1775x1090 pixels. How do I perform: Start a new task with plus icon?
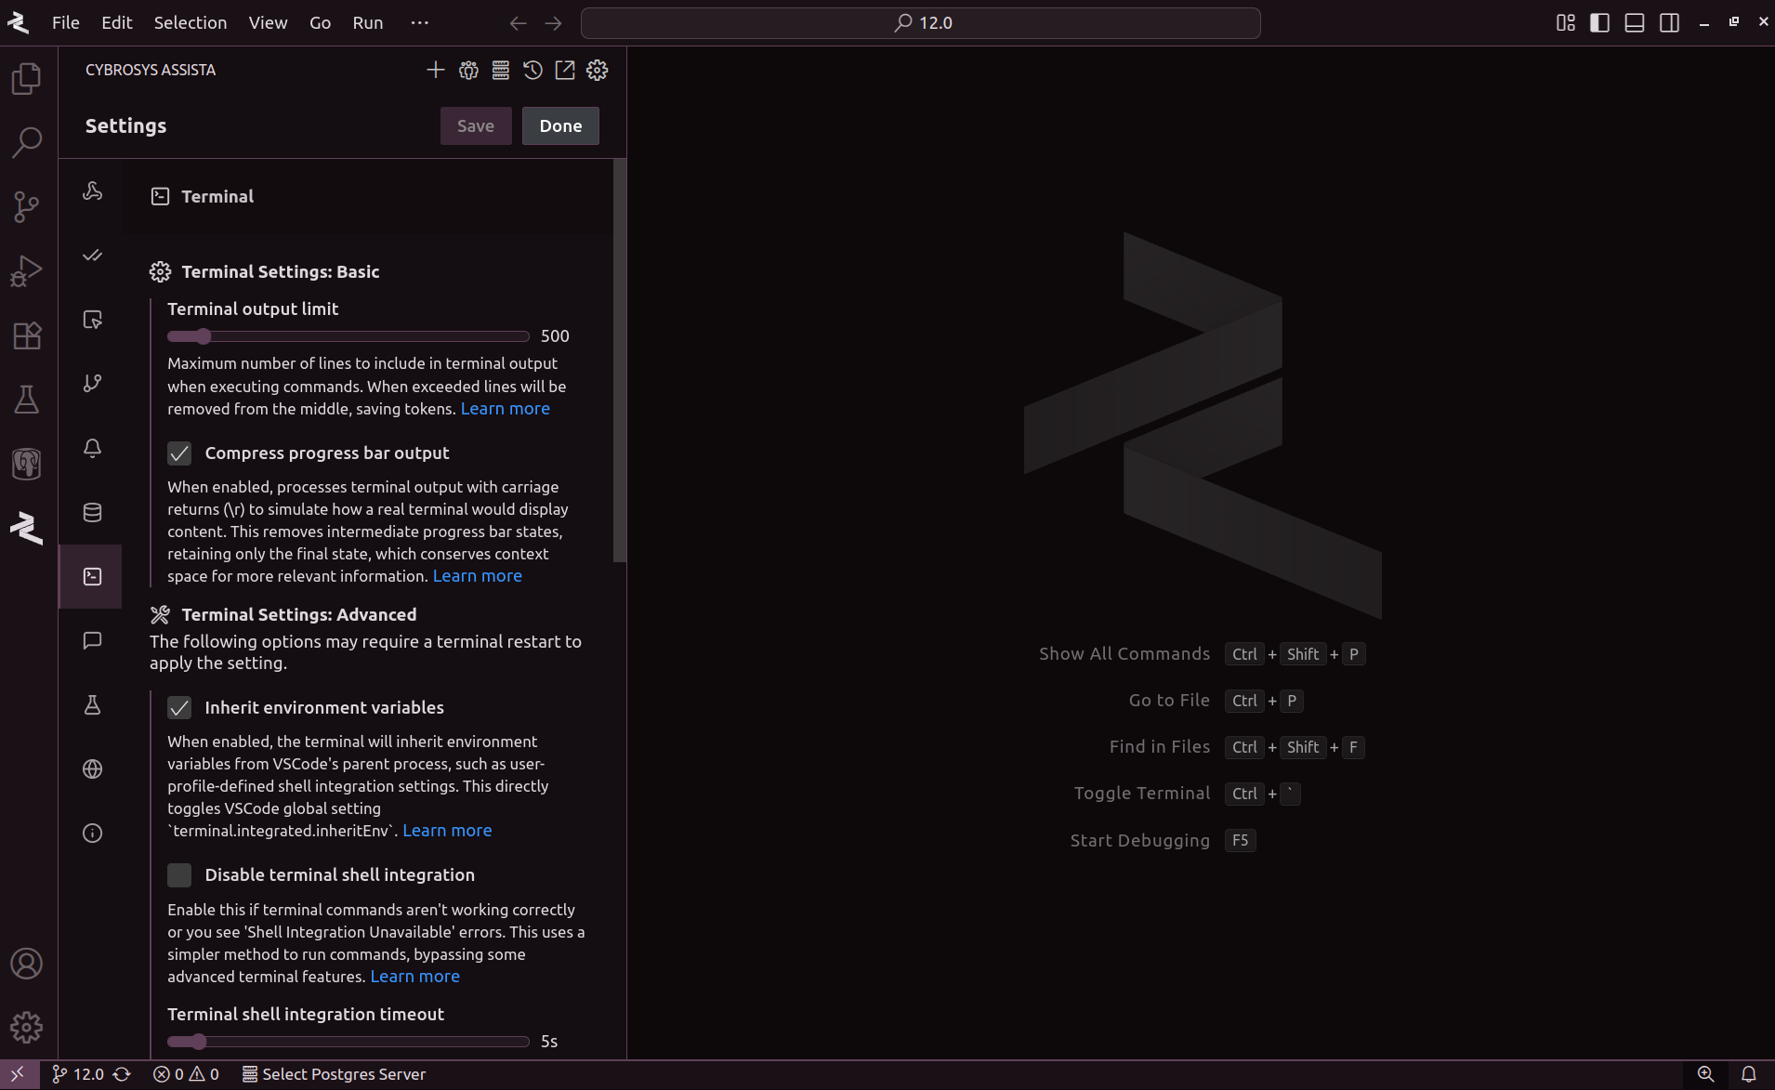(435, 70)
